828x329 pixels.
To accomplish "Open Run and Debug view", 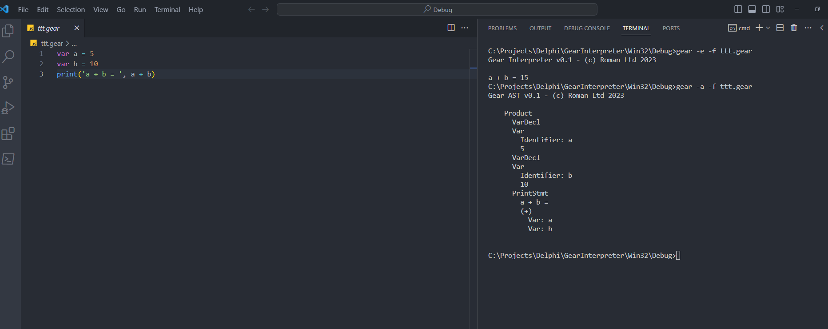I will [8, 108].
